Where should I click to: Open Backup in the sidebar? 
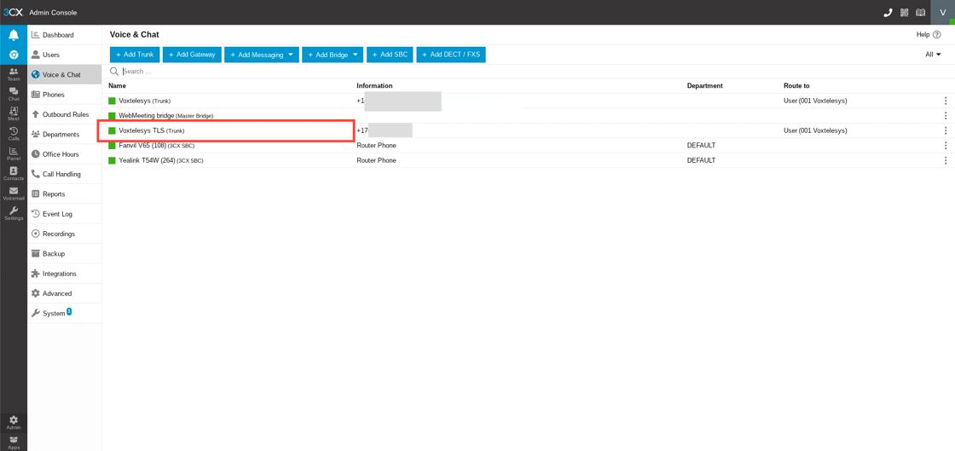point(64,253)
